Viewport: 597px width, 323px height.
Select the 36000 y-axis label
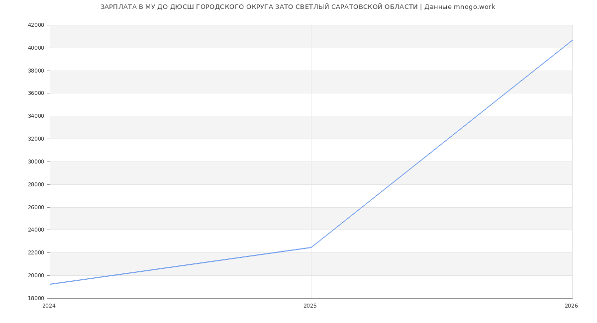[37, 93]
